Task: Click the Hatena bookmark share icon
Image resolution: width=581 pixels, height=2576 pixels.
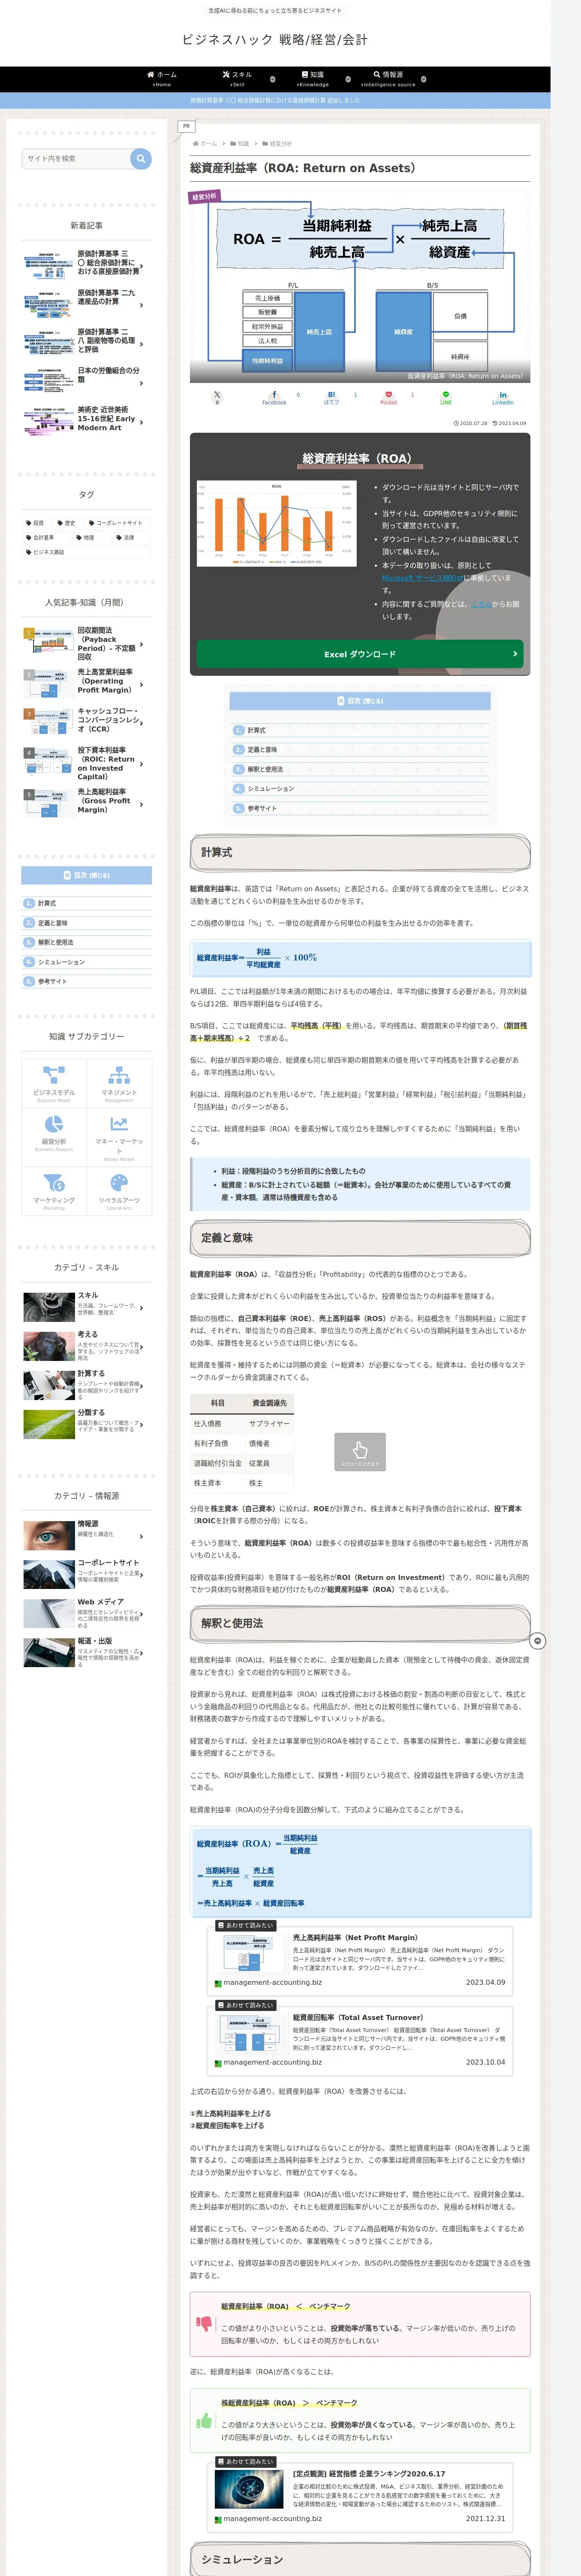Action: tap(331, 398)
